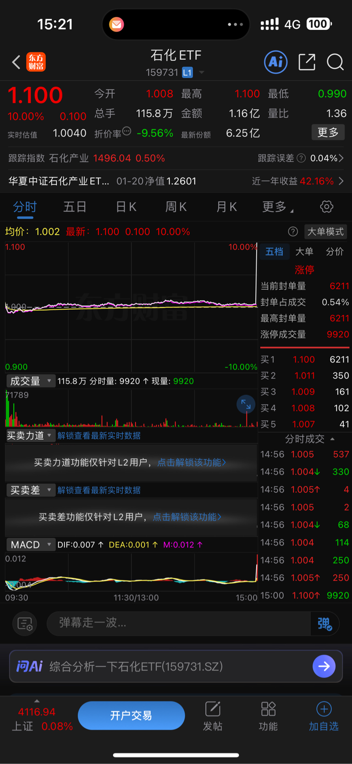
Task: Select the 分时 chart tab
Action: tap(25, 207)
